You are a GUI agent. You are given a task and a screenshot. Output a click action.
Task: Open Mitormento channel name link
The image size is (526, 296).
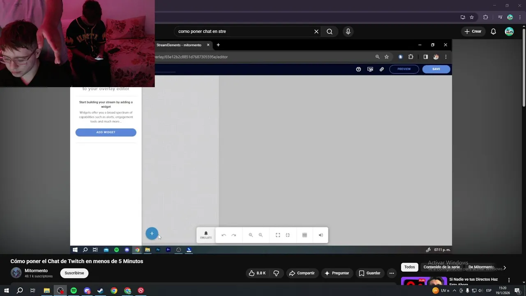coord(36,271)
